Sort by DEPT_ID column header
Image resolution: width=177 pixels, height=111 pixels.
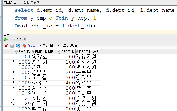click(x=66, y=52)
